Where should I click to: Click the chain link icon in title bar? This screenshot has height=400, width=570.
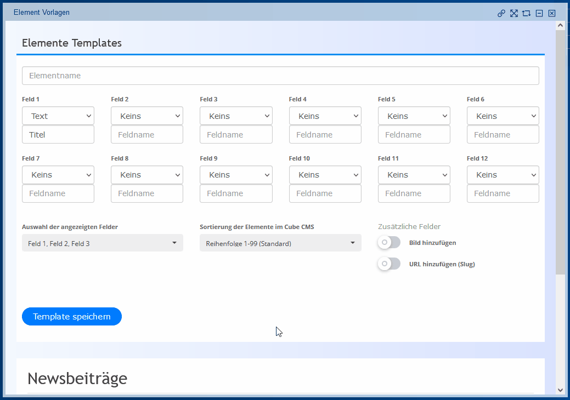coord(501,13)
